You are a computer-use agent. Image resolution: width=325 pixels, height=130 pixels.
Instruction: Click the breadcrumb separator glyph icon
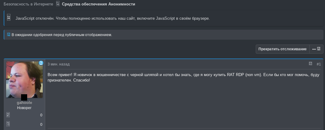[x=58, y=4]
